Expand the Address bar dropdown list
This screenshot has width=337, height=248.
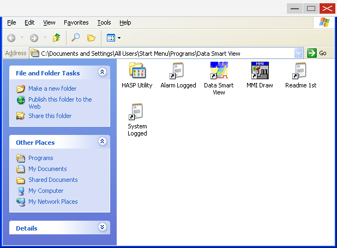point(298,53)
